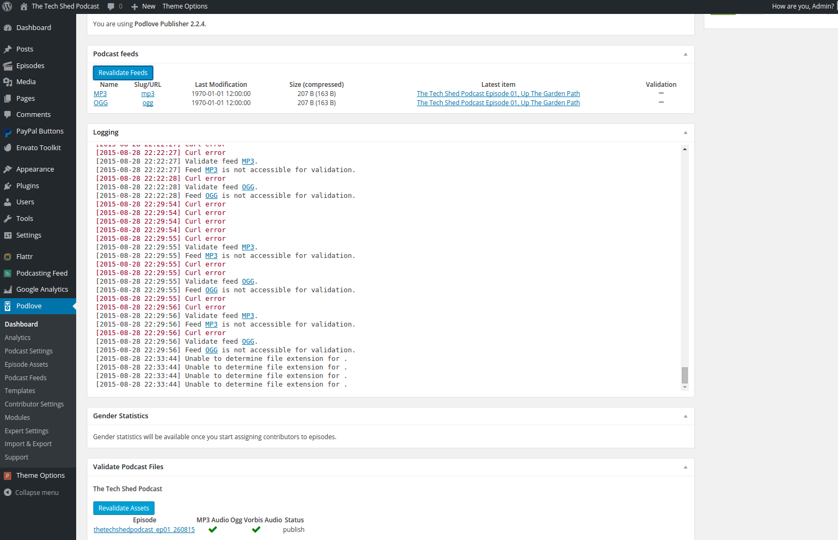838x540 pixels.
Task: Open How are you, Admin? account menu
Action: [x=803, y=6]
